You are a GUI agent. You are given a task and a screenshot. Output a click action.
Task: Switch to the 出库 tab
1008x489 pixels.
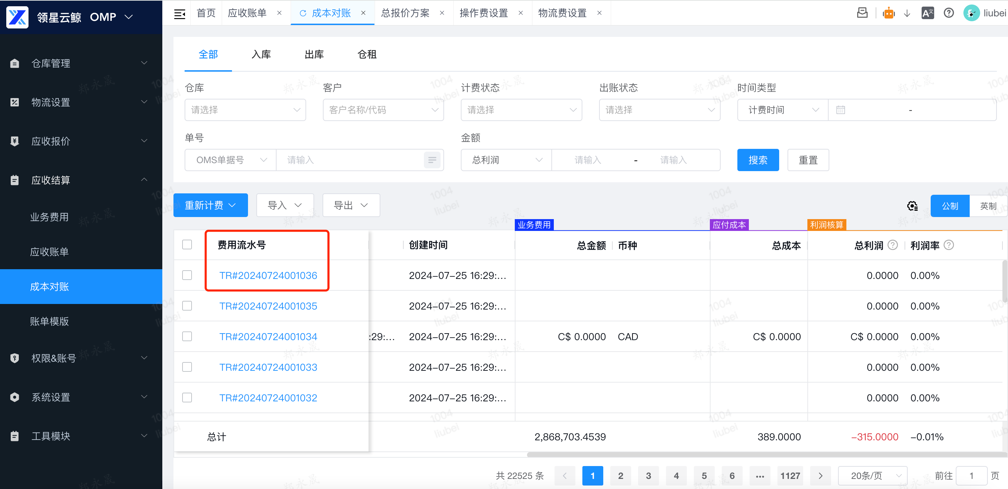point(314,55)
